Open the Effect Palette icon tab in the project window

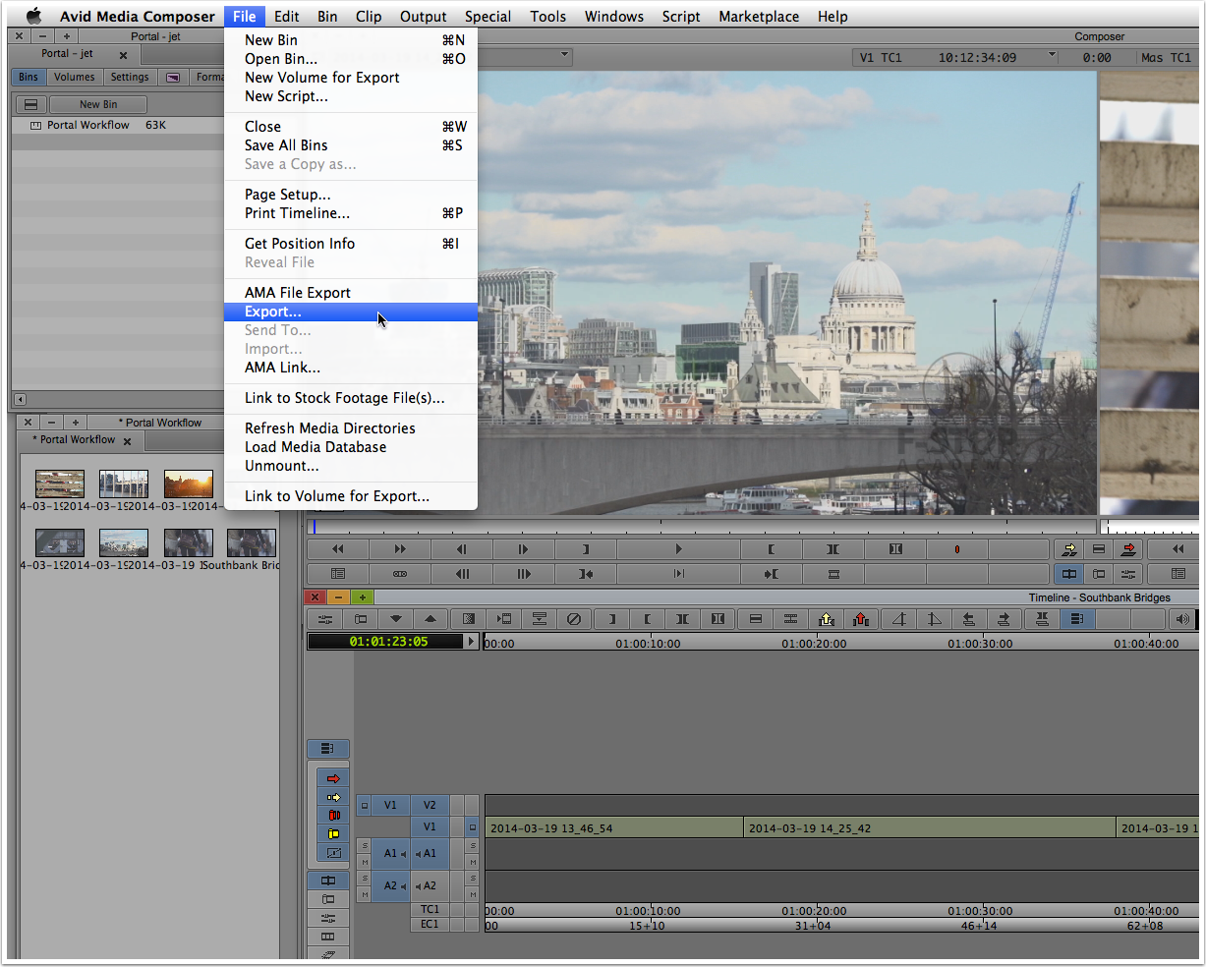click(x=173, y=77)
